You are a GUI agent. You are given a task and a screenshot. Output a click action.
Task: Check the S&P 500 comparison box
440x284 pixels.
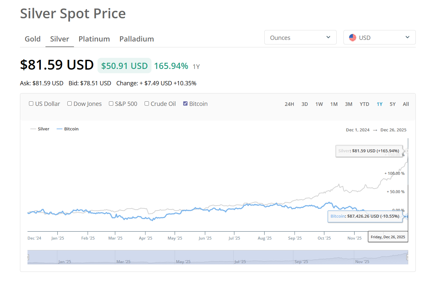[x=111, y=104]
